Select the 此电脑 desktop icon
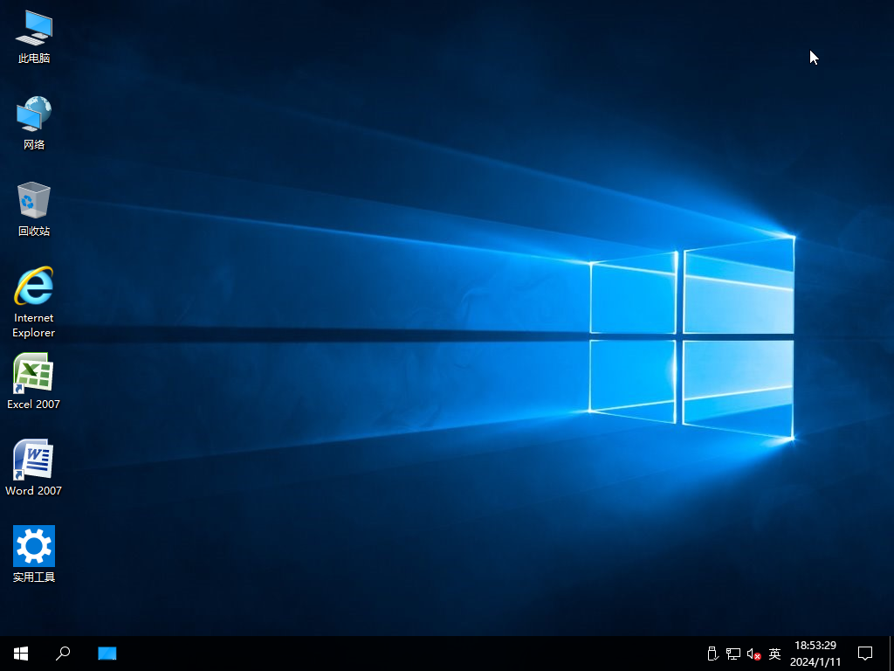The width and height of the screenshot is (894, 671). (x=34, y=37)
